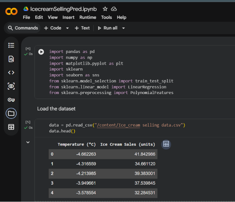
Task: Open the Runtime menu
Action: tap(88, 17)
